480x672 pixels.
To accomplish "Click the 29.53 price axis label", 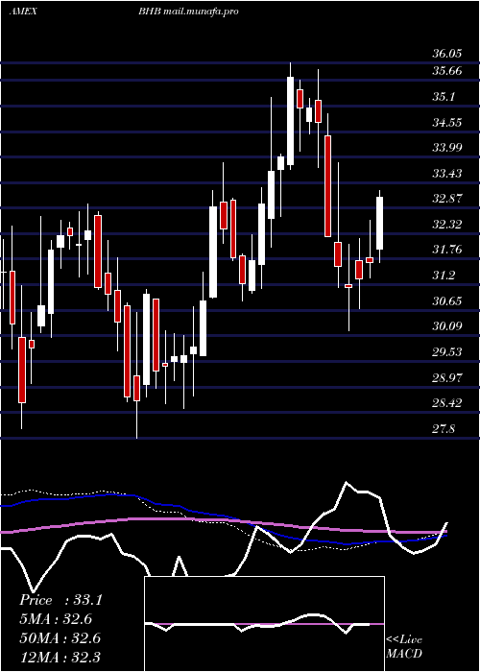I will coord(447,352).
